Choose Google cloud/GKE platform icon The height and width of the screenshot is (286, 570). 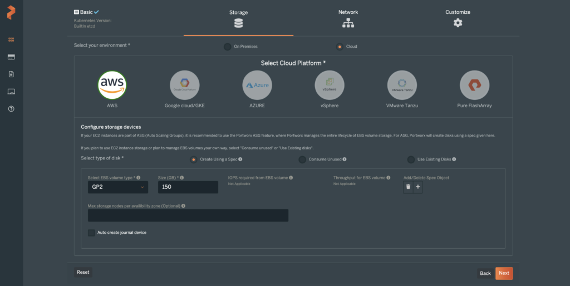[185, 85]
